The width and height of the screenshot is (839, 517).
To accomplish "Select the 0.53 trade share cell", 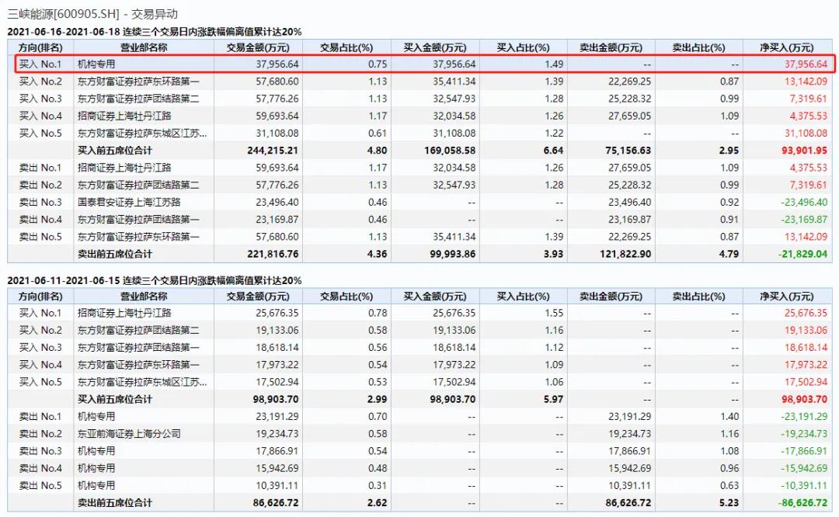I will pos(378,382).
